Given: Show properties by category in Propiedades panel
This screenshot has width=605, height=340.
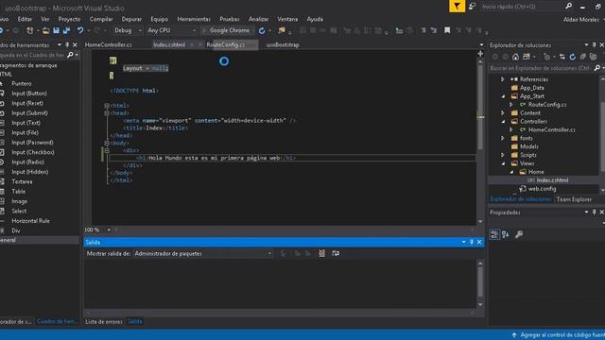Looking at the screenshot, I should coord(494,234).
